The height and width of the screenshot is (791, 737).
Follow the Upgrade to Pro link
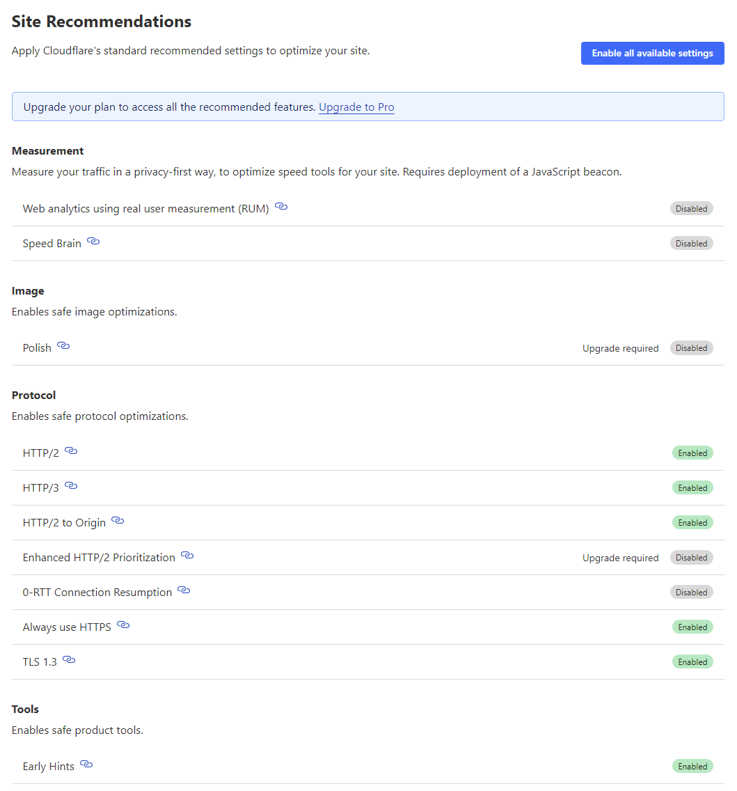tap(356, 107)
